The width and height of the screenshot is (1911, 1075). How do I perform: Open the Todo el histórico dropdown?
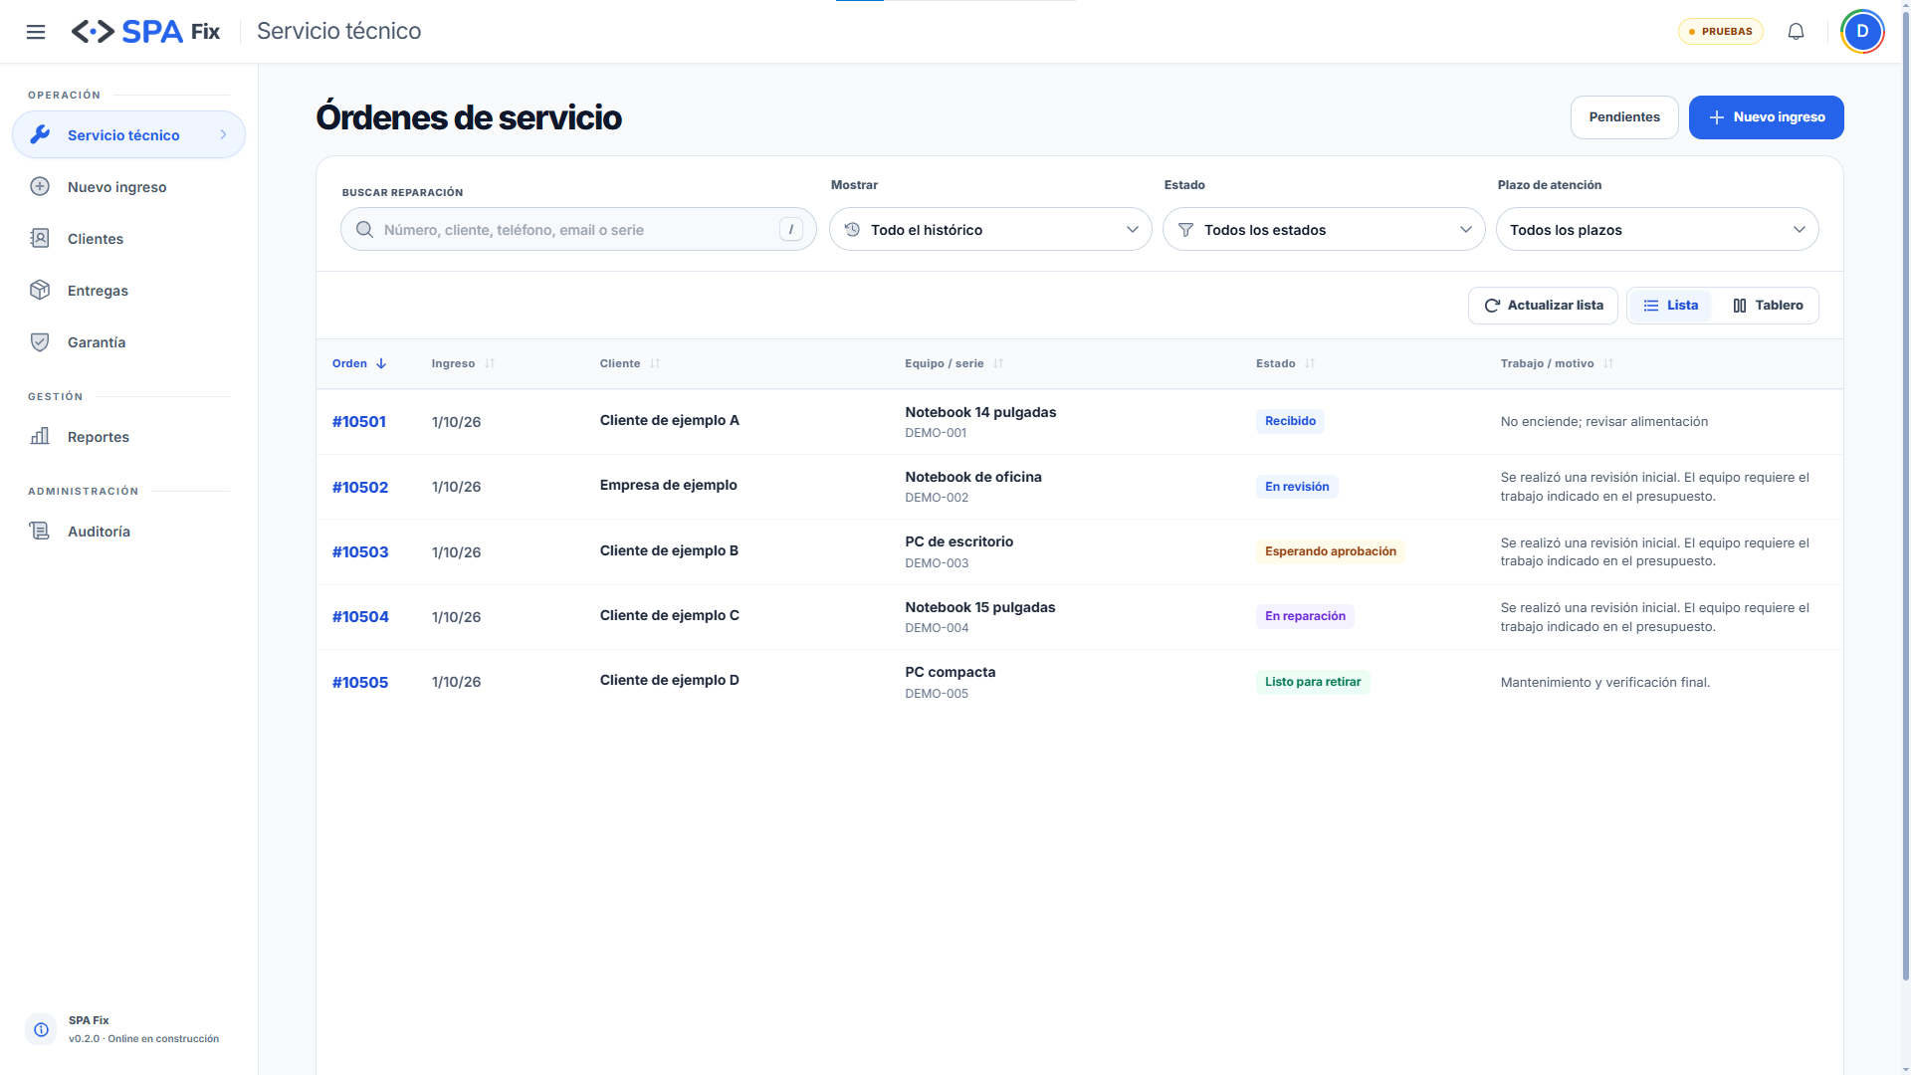tap(990, 230)
